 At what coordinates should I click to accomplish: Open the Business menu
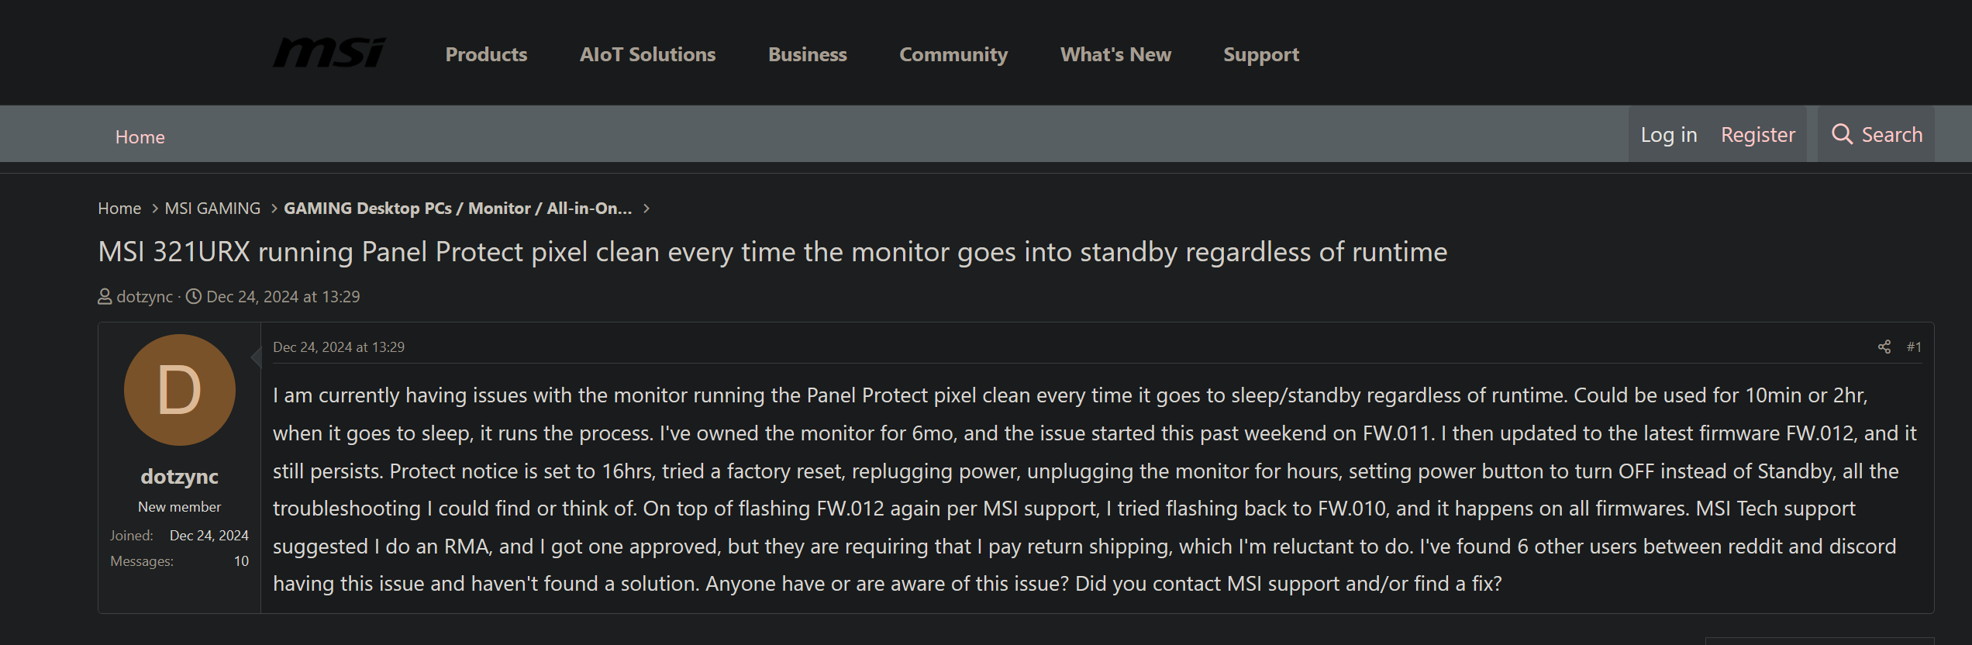(x=806, y=54)
